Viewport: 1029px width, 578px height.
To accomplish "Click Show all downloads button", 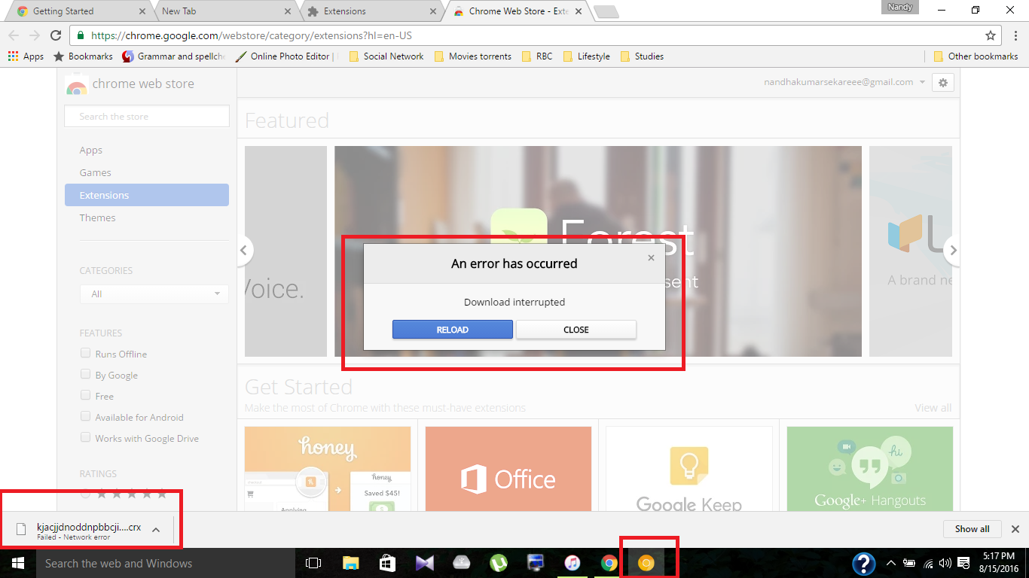I will point(972,529).
